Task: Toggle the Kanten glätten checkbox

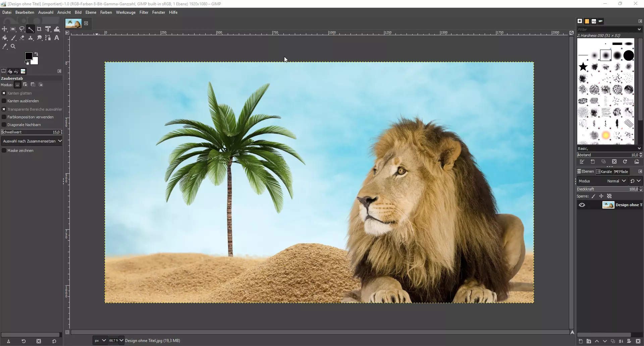Action: tap(4, 93)
